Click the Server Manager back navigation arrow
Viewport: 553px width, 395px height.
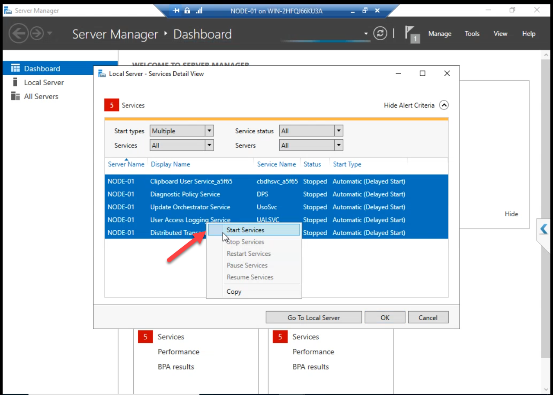[19, 34]
